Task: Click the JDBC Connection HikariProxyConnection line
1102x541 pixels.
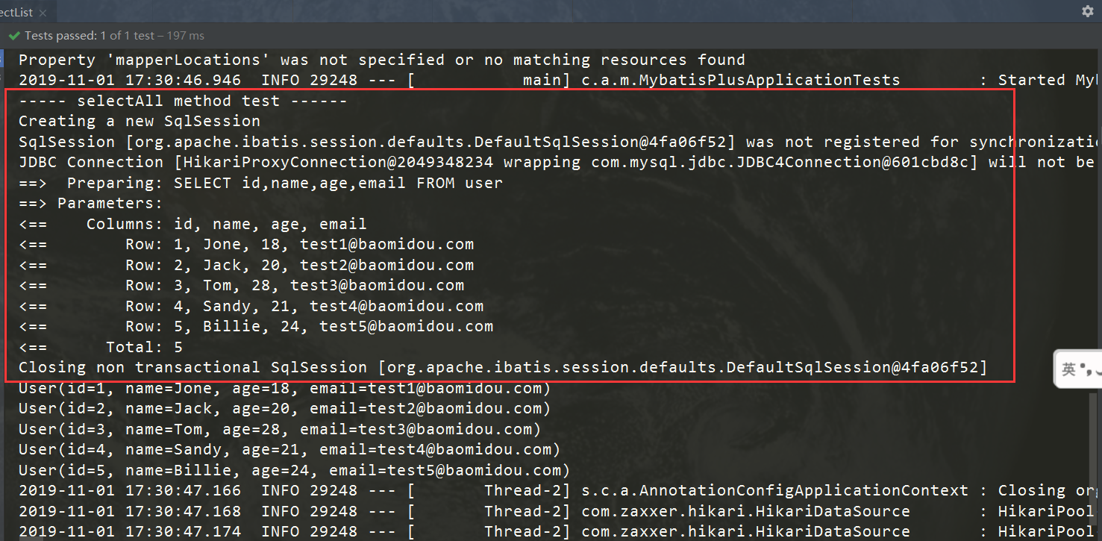Action: tap(560, 162)
